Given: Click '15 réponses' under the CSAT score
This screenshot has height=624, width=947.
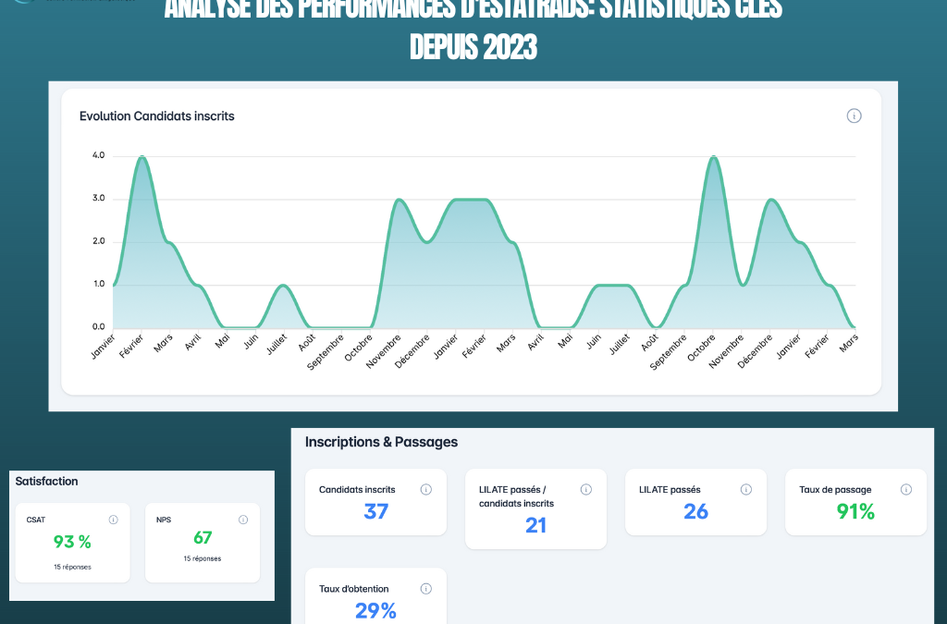Looking at the screenshot, I should [x=72, y=567].
